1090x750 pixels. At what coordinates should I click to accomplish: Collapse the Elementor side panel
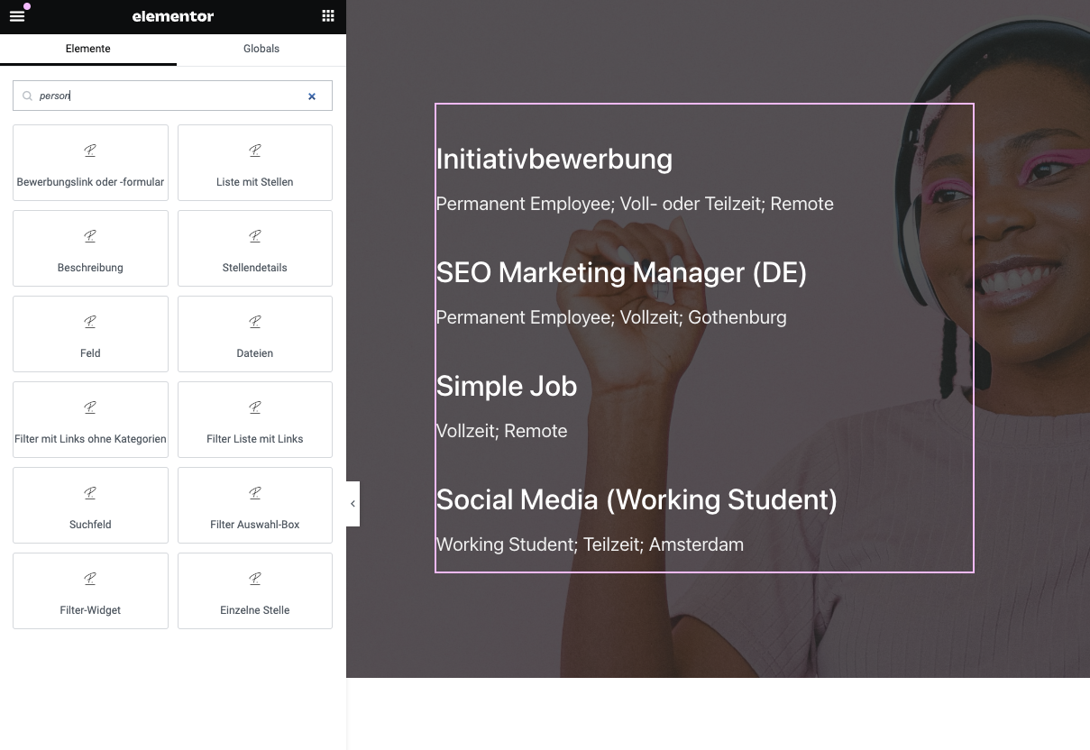[353, 504]
